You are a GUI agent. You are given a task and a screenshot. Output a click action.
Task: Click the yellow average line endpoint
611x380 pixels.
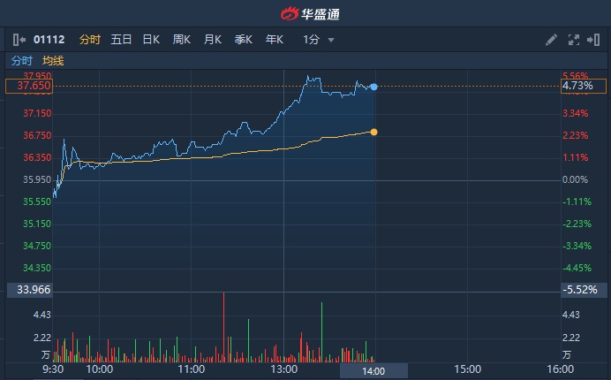374,132
